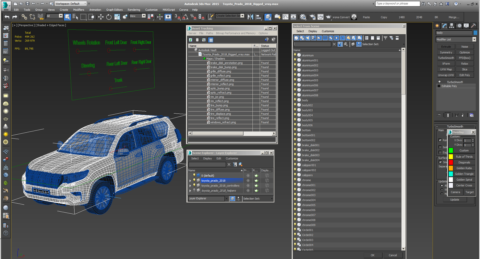Activate the Select and Link tool
The width and height of the screenshot is (480, 259).
point(24,17)
